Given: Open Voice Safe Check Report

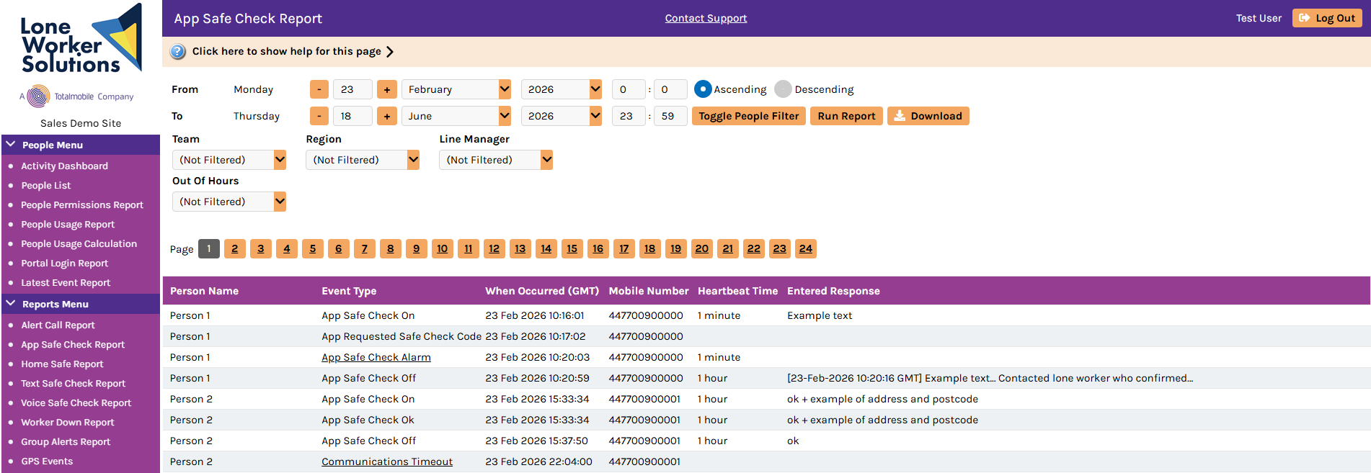Looking at the screenshot, I should pos(76,403).
